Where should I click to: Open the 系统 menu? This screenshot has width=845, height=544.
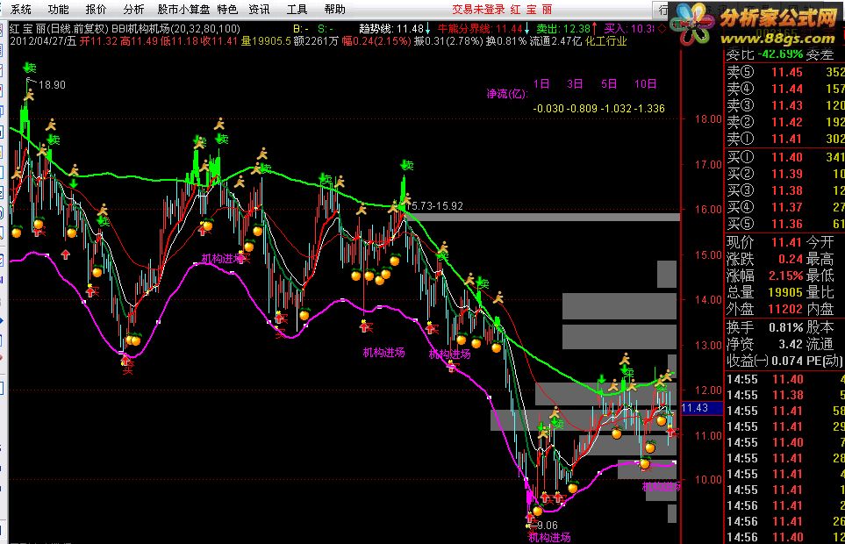click(x=21, y=9)
